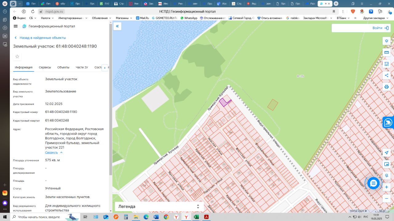Open Task View on the taskbar

[86, 217]
